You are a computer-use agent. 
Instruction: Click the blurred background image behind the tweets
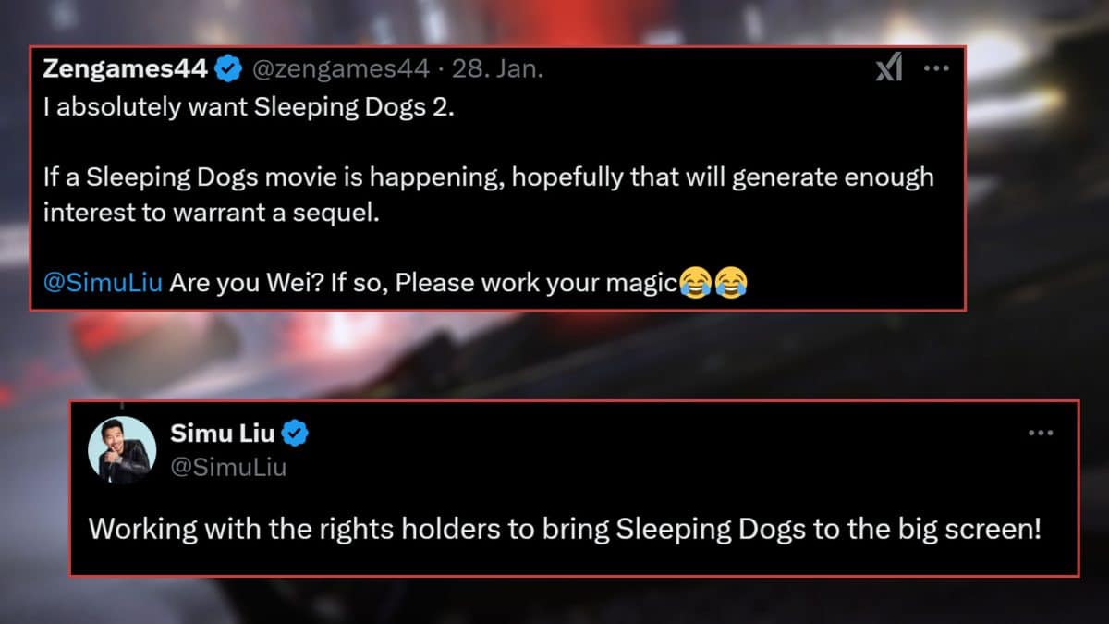(x=554, y=356)
